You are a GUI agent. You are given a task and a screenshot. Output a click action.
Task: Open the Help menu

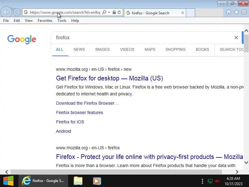[75, 21]
